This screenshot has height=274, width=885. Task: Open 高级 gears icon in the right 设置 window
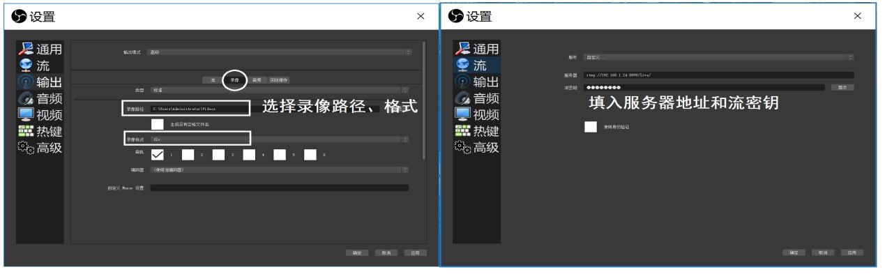[x=463, y=146]
